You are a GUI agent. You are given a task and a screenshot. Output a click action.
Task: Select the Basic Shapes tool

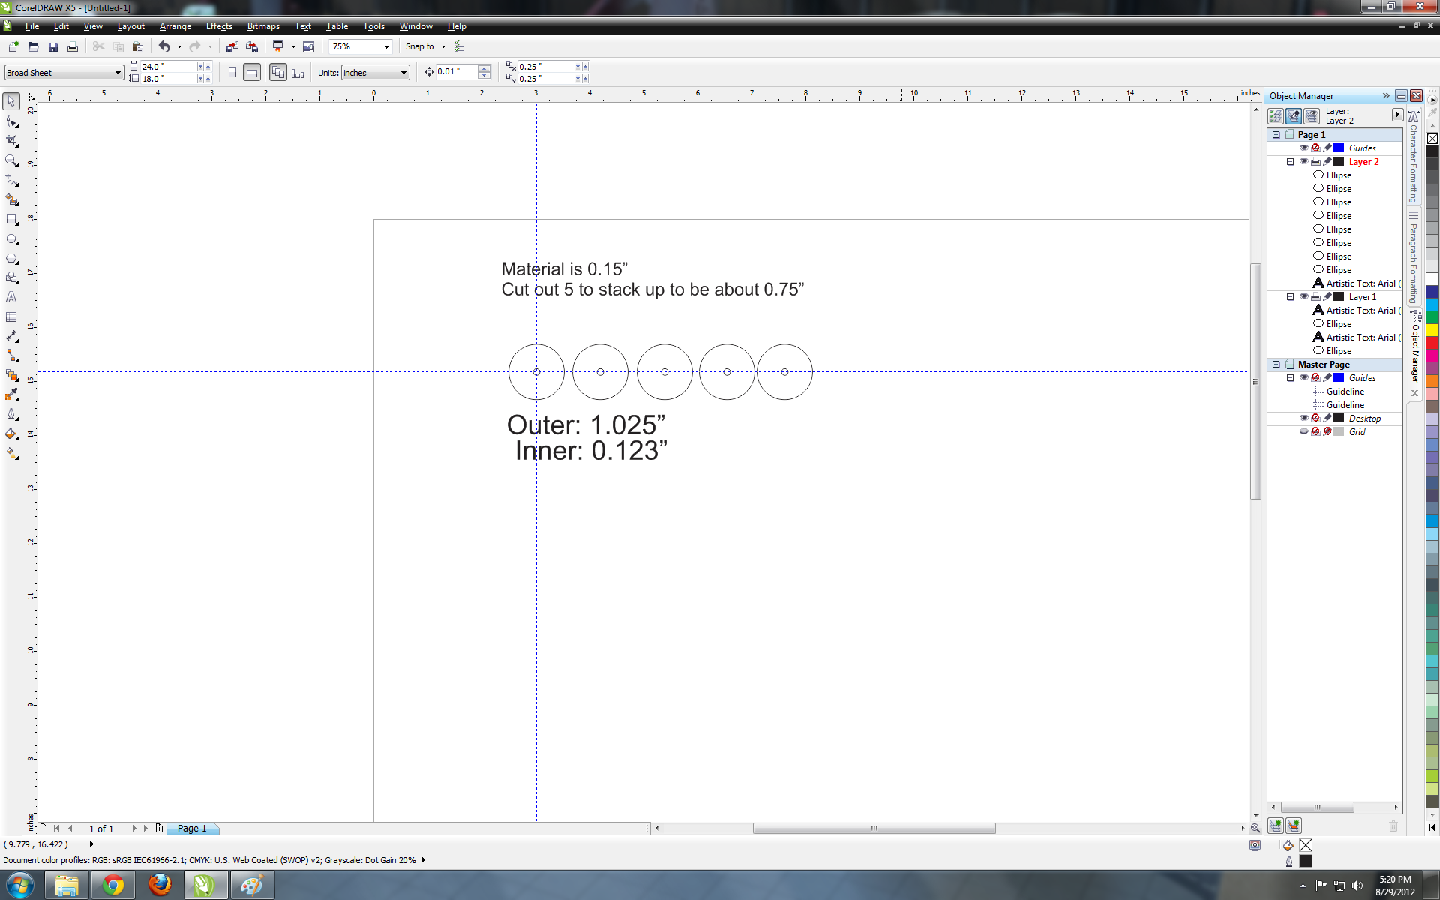[11, 277]
